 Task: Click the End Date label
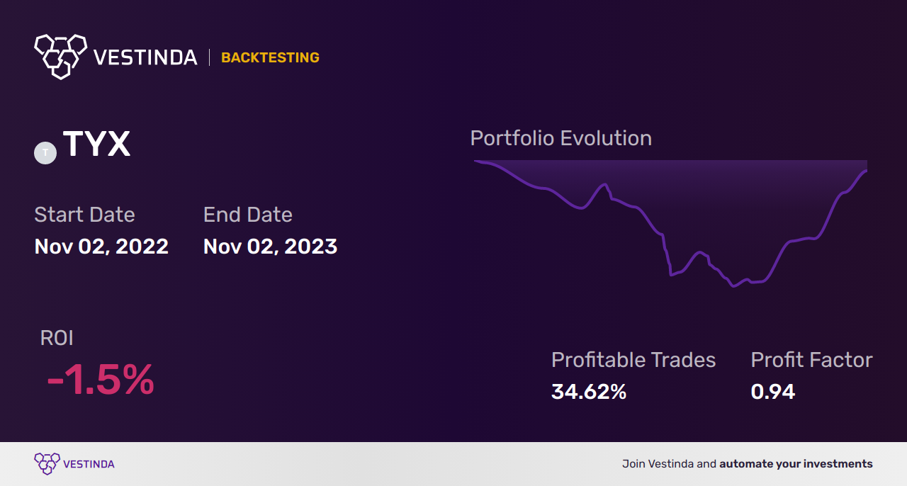click(247, 215)
